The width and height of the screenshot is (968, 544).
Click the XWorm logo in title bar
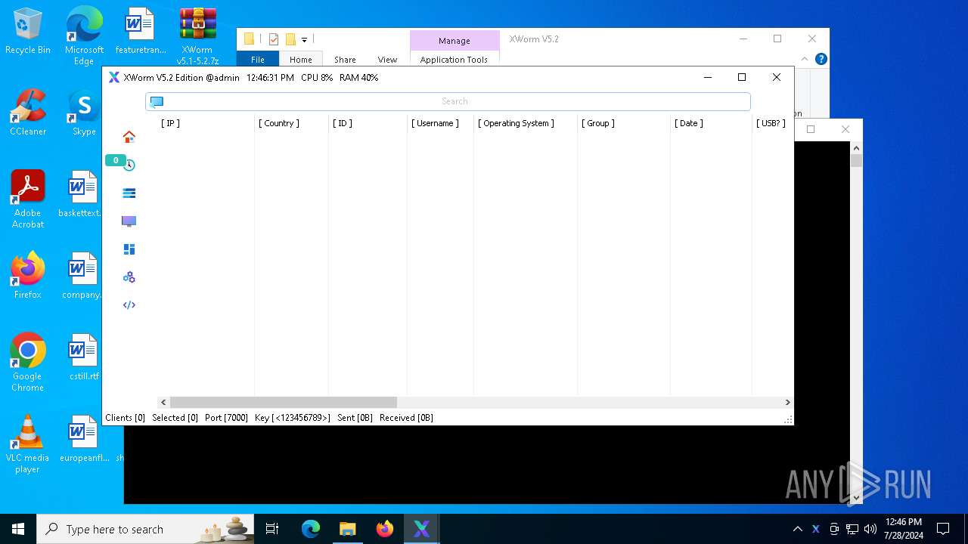[x=114, y=77]
